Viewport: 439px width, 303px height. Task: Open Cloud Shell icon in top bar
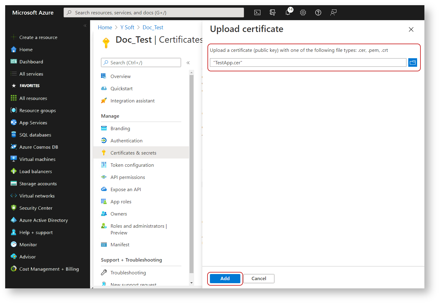[257, 12]
